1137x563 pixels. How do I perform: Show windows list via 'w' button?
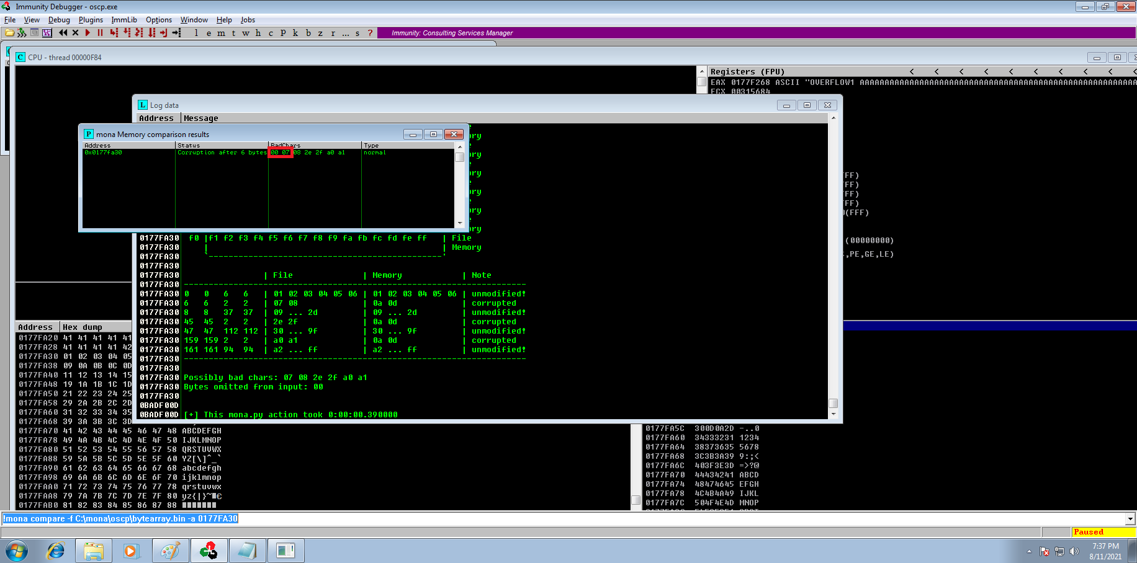tap(246, 33)
